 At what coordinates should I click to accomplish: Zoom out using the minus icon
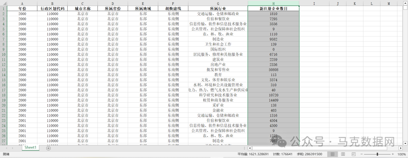point(362,154)
